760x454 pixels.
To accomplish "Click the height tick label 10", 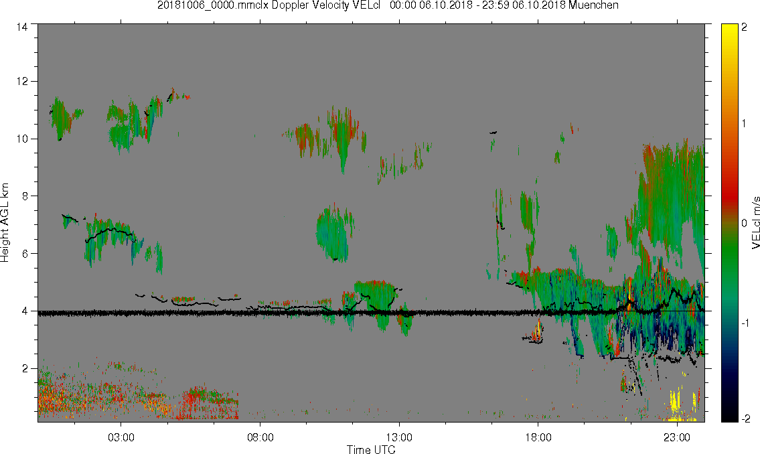I will tap(22, 139).
